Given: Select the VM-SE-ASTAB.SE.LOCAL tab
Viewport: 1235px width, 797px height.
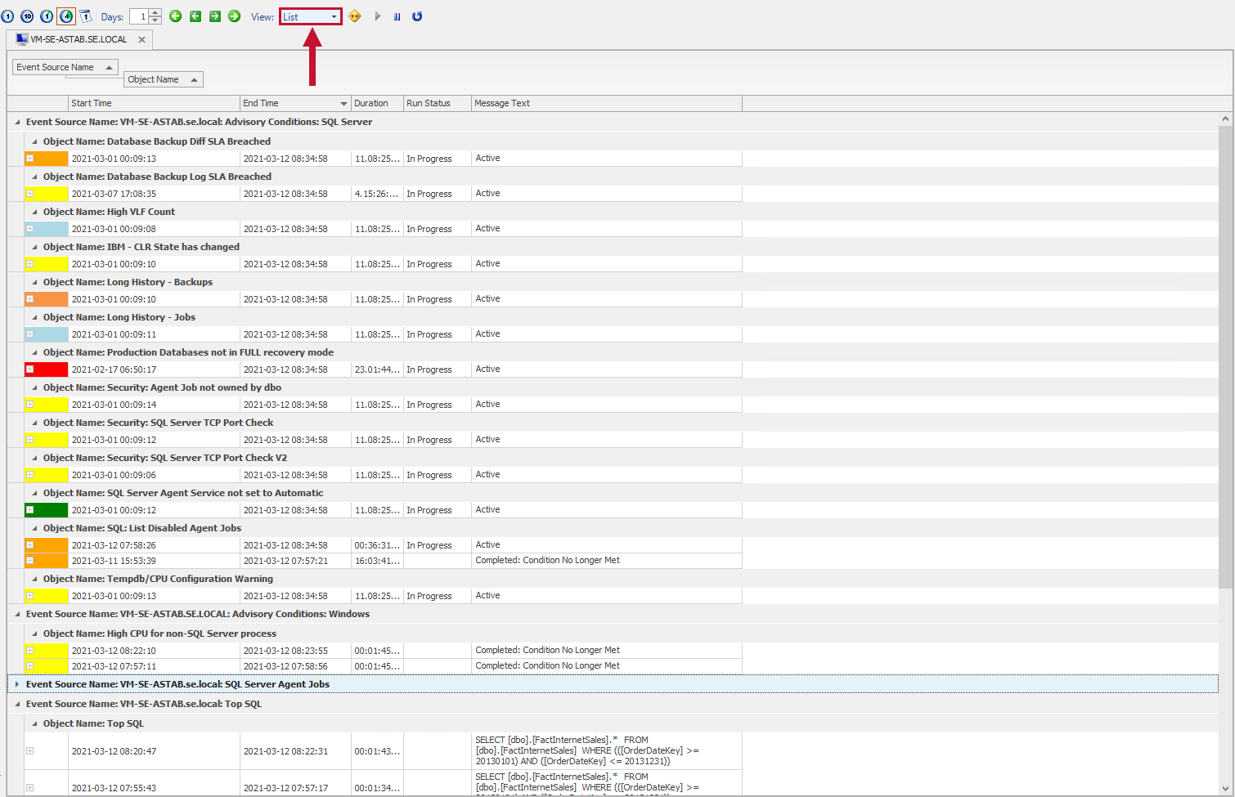Looking at the screenshot, I should [79, 38].
